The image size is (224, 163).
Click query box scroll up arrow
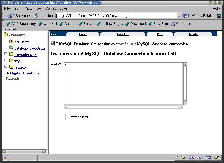point(185,65)
